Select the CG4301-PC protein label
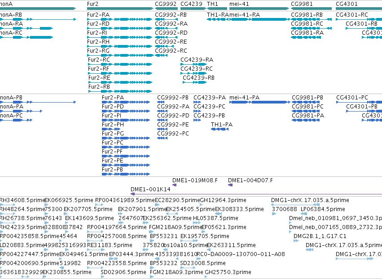The image size is (382, 279). point(352,98)
